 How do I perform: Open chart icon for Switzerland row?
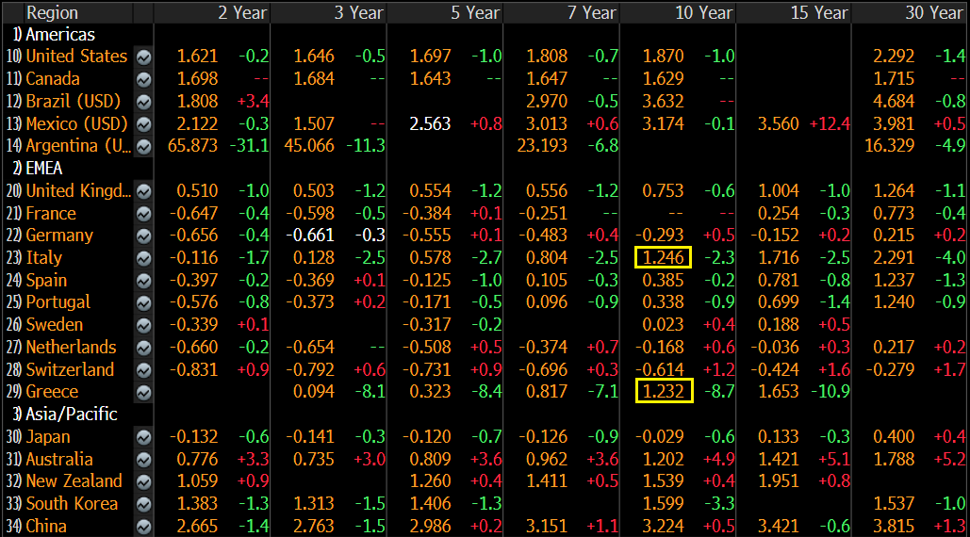coord(143,370)
